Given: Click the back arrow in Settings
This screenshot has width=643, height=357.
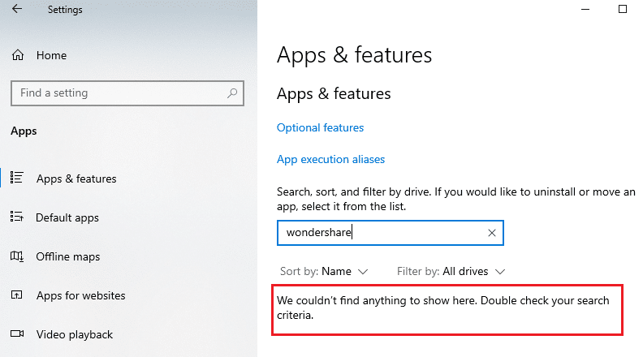Looking at the screenshot, I should tap(17, 9).
